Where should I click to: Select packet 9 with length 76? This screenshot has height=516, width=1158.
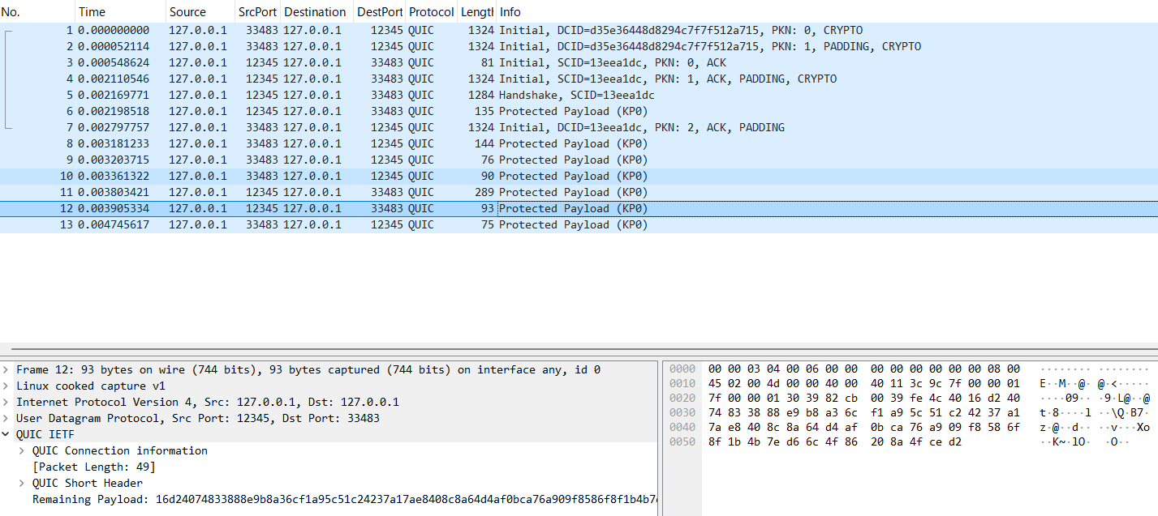(579, 160)
